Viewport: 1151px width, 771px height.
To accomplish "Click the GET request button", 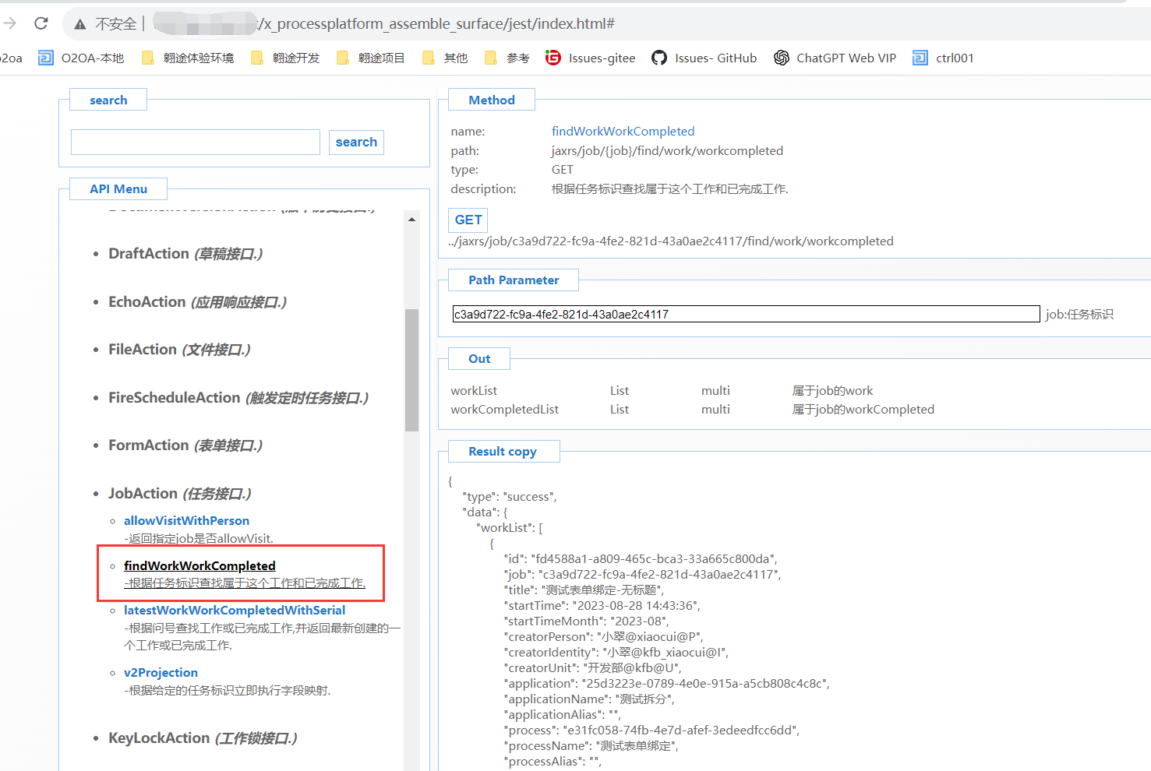I will [468, 220].
